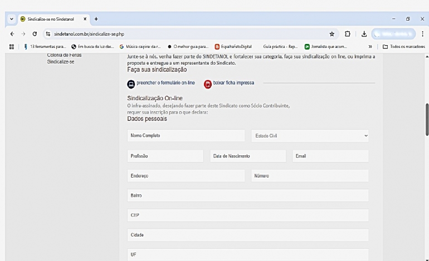
Task: Restore down the browser window
Action: tap(408, 19)
